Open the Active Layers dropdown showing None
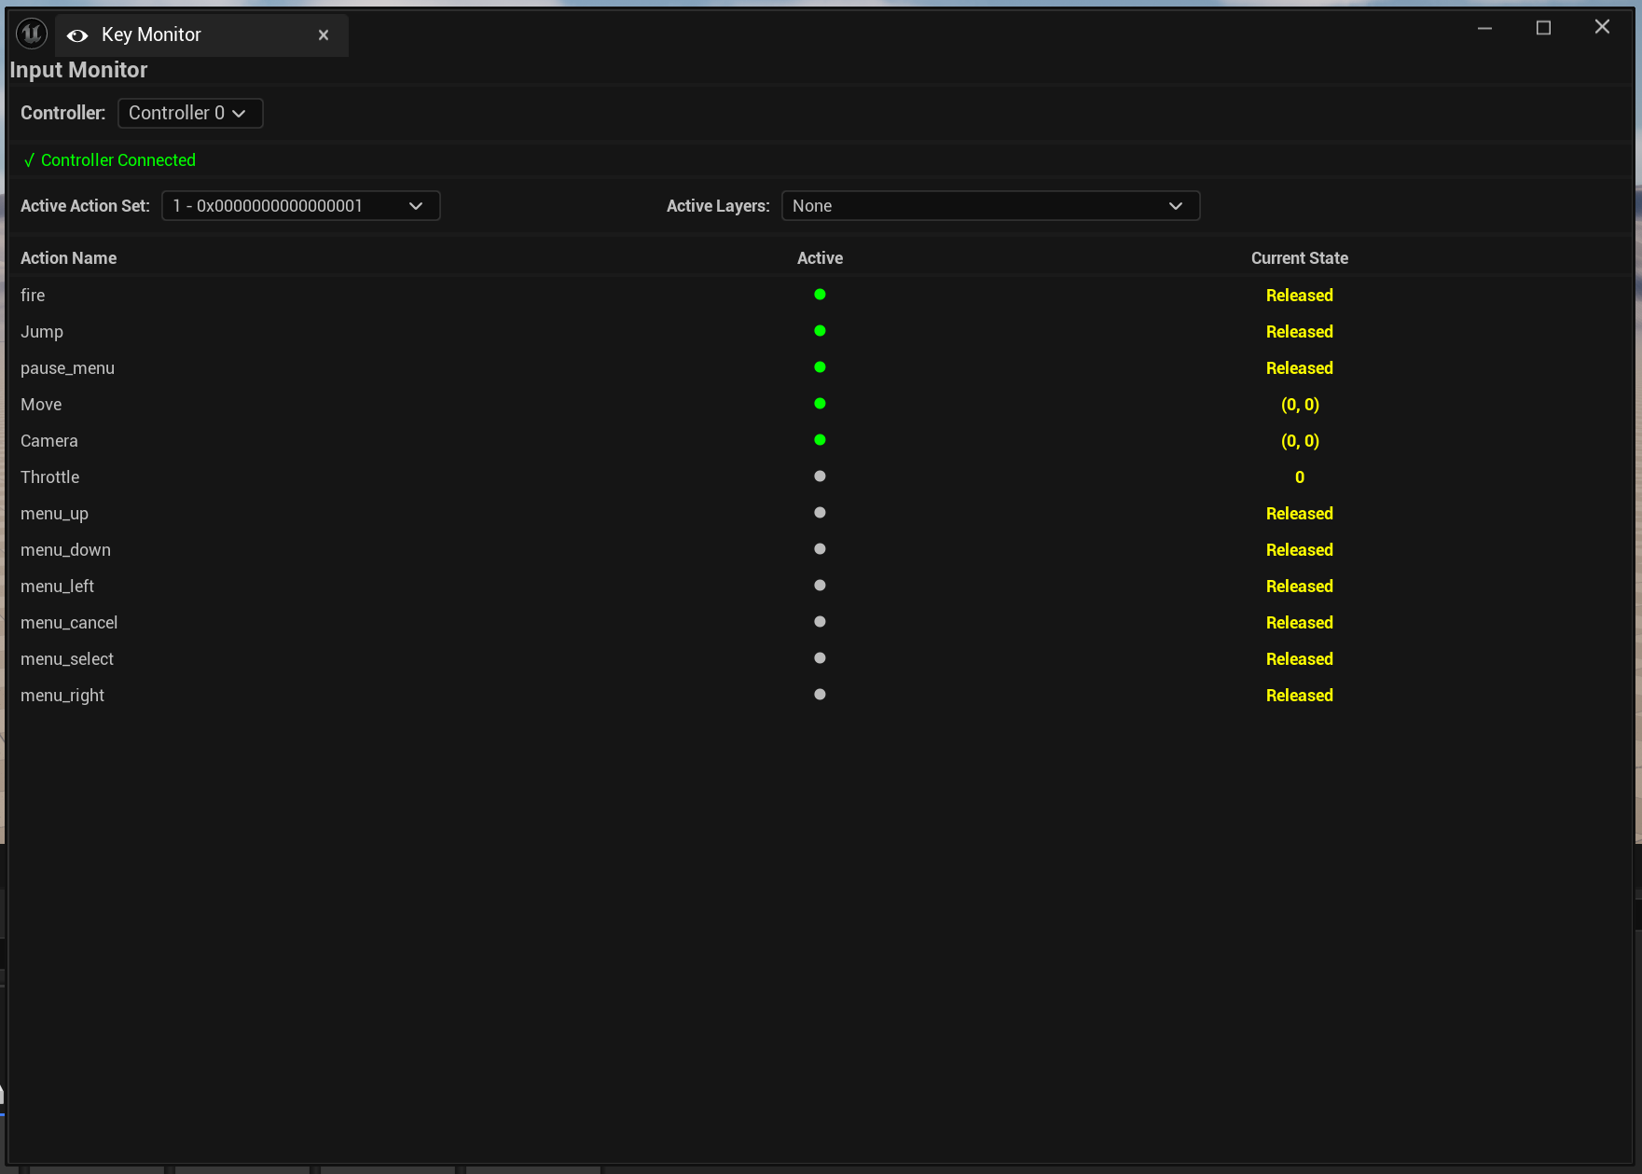Viewport: 1642px width, 1174px height. click(x=990, y=205)
